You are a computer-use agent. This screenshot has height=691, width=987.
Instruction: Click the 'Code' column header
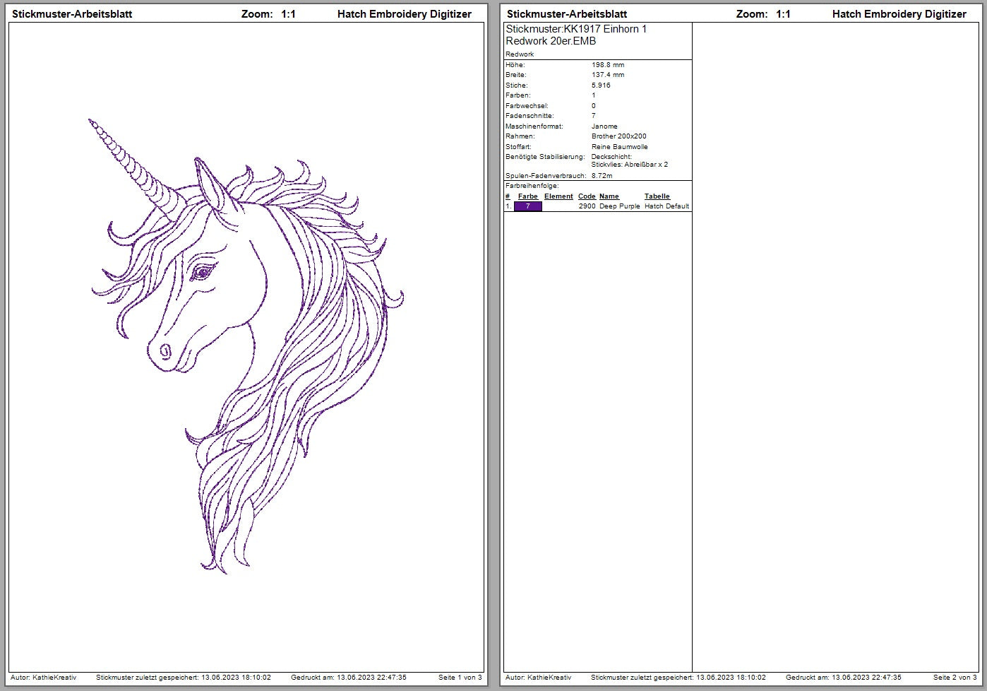pos(587,196)
